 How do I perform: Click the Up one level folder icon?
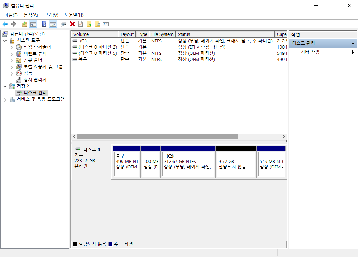pyautogui.click(x=24, y=24)
